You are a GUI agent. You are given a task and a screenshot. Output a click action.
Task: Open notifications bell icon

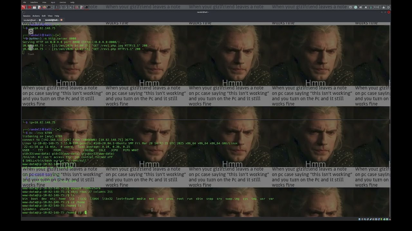coord(366,7)
